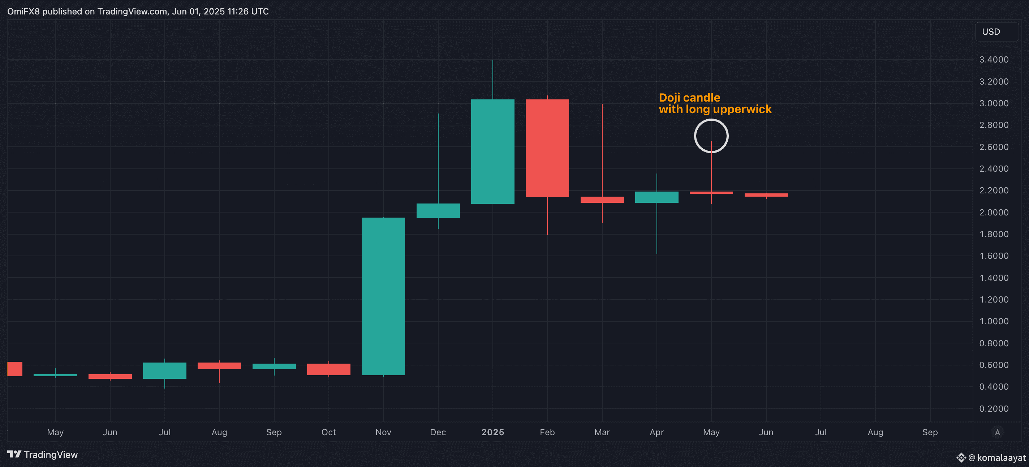Click the Feb label on the time axis
Viewport: 1029px width, 467px height.
547,432
